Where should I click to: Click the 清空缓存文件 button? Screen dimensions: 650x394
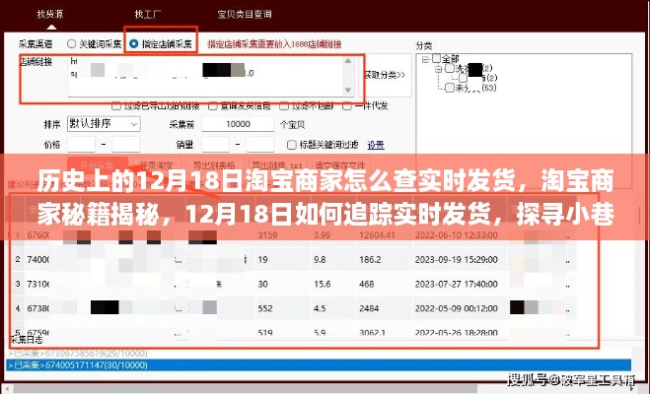pos(340,165)
